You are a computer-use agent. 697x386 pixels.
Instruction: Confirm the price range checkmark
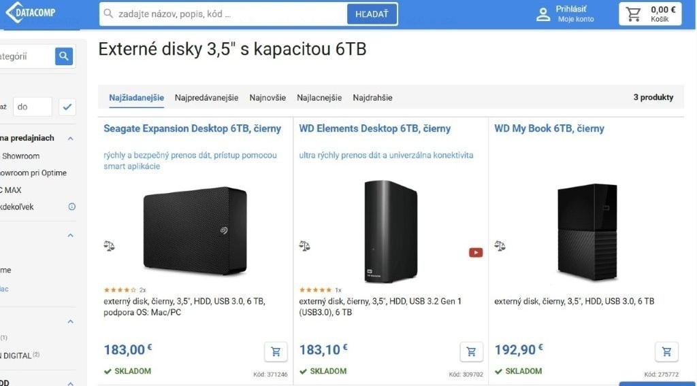point(67,107)
